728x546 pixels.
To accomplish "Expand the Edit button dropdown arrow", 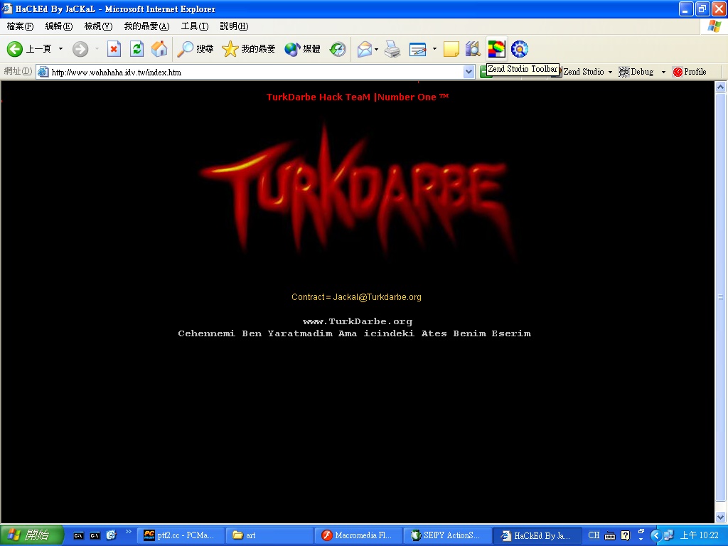I will 434,49.
